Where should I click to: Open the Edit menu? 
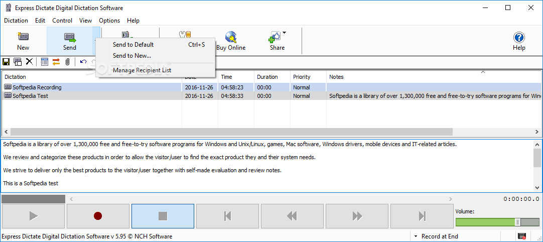(x=40, y=21)
